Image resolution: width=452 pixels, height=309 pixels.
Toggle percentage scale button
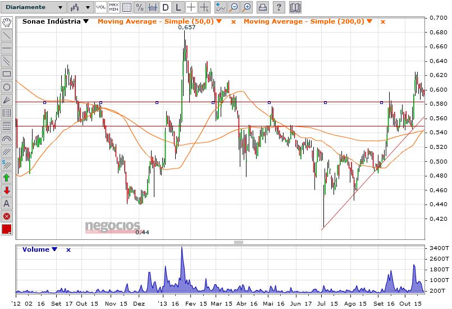pos(140,7)
